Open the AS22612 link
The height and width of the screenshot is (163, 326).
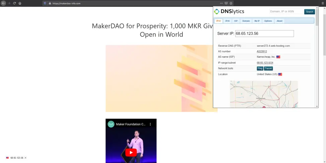[x=262, y=51]
